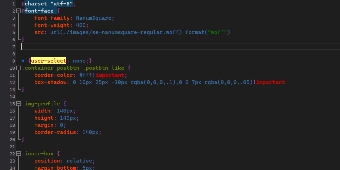The height and width of the screenshot is (170, 340).
Task: Click the 400 font-weight value
Action: coord(81,25)
